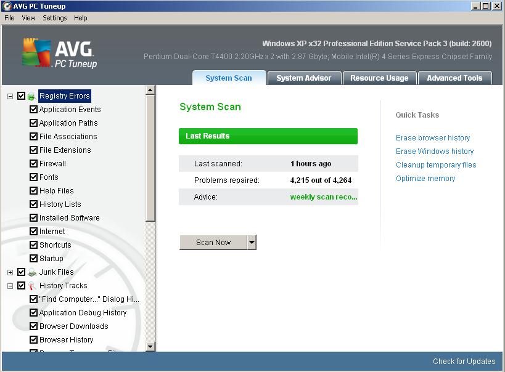Switch to the System Scan tab
This screenshot has width=505, height=372.
pos(229,78)
